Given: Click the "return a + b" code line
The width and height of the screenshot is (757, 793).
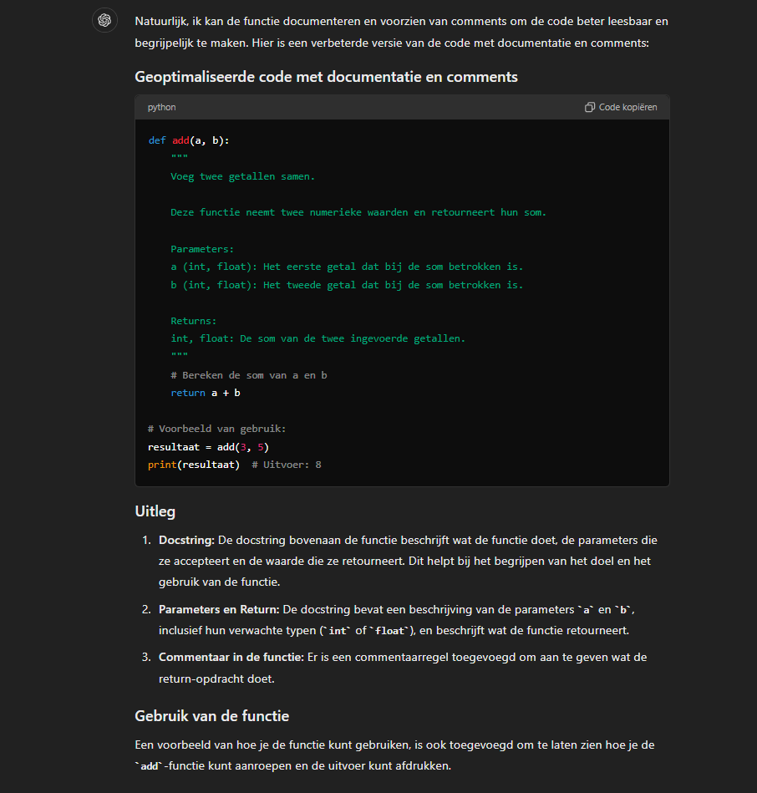Looking at the screenshot, I should [x=206, y=393].
